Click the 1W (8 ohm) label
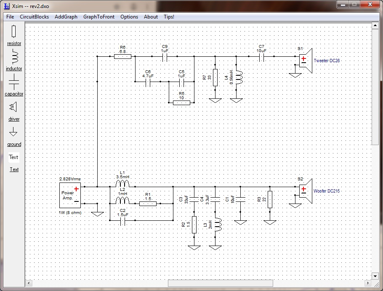The width and height of the screenshot is (383, 291). click(x=70, y=213)
